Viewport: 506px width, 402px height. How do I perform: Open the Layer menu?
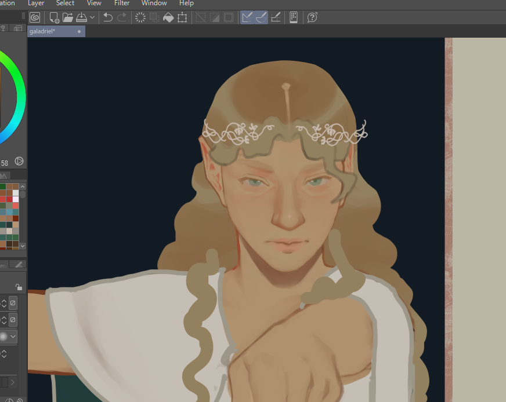tap(36, 3)
